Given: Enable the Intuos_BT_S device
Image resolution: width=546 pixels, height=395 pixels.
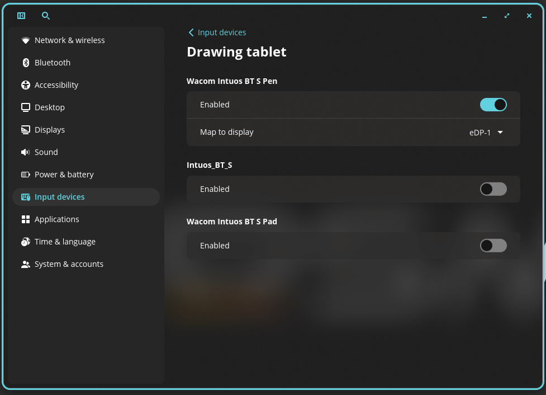Looking at the screenshot, I should 493,189.
